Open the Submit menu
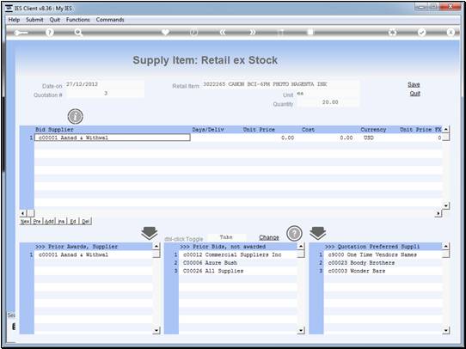Image resolution: width=466 pixels, height=349 pixels. (x=34, y=20)
